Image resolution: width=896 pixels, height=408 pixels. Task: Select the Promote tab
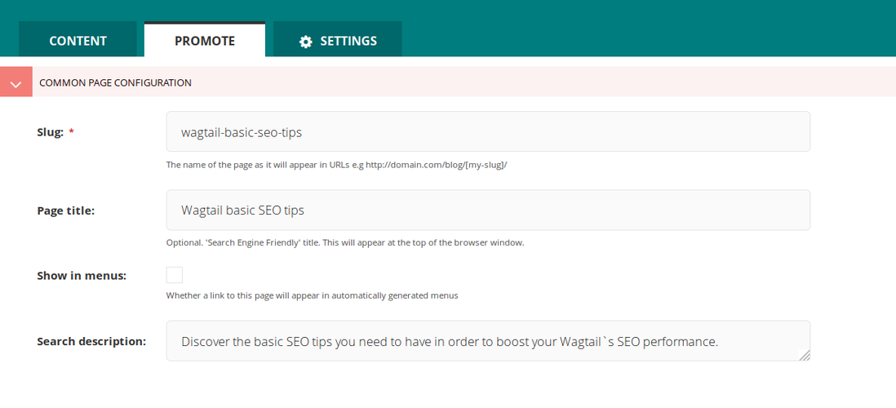[205, 40]
